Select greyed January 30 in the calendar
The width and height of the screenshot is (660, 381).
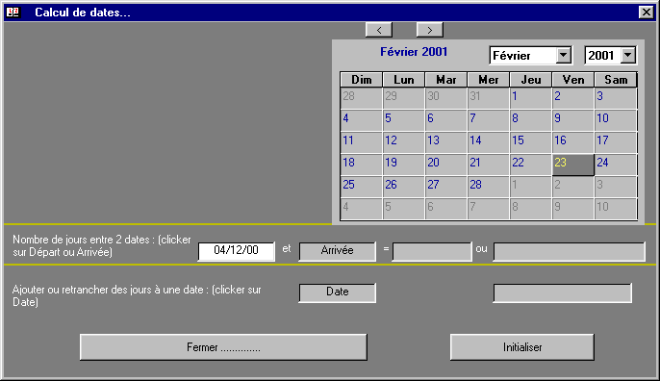[445, 98]
